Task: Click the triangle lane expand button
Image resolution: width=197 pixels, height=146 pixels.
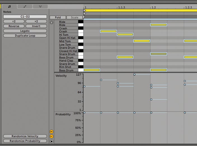Action: (51, 141)
